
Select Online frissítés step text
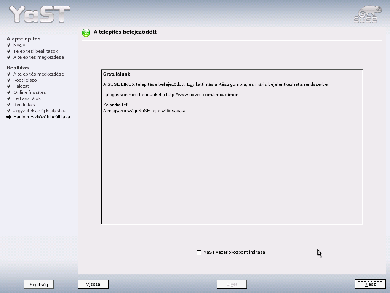point(30,92)
